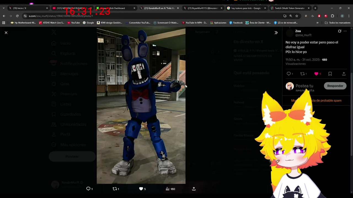Click the share icon below the photo

click(194, 189)
